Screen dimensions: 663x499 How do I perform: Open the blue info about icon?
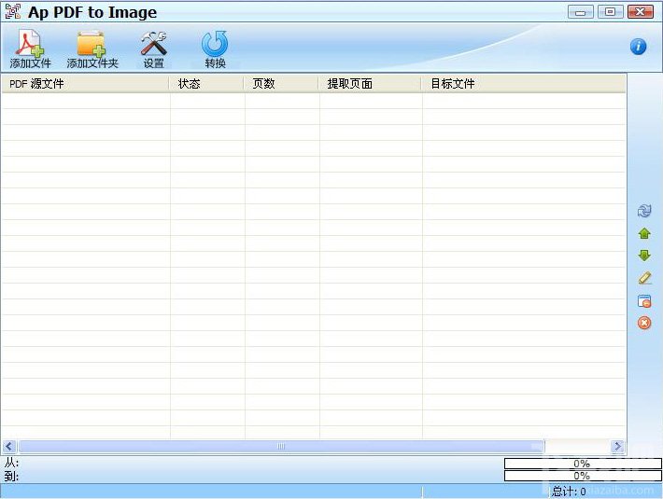[638, 47]
